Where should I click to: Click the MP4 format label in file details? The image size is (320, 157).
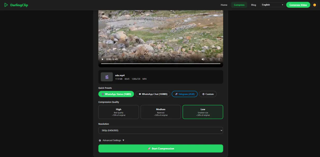coord(144,79)
